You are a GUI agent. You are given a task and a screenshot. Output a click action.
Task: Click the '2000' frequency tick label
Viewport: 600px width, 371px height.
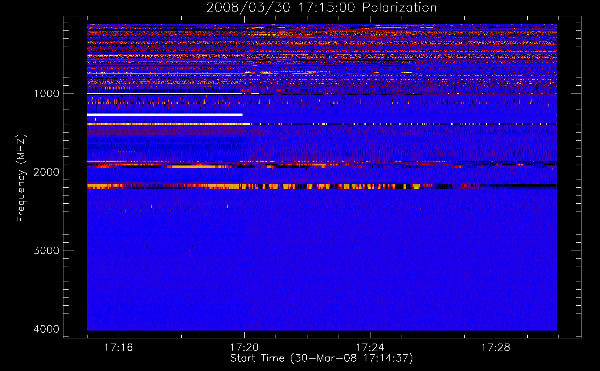click(46, 172)
